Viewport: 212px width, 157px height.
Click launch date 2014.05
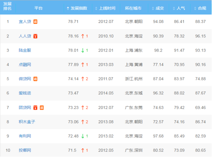[106, 93]
